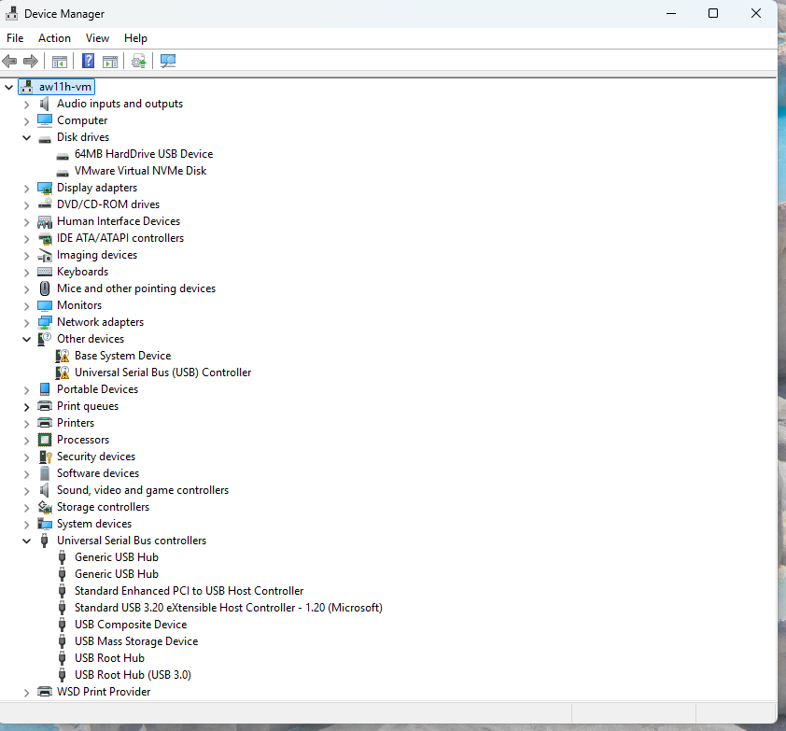Collapse the Disk drives category
786x731 pixels.
coord(26,137)
